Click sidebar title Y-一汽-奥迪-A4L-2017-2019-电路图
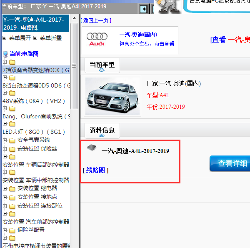250x248 pixels. click(x=36, y=23)
